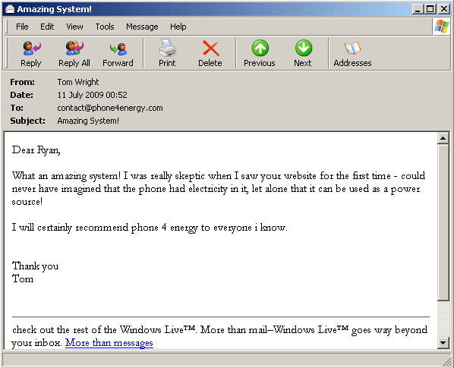This screenshot has width=454, height=368.
Task: Open the View menu
Action: [x=74, y=27]
